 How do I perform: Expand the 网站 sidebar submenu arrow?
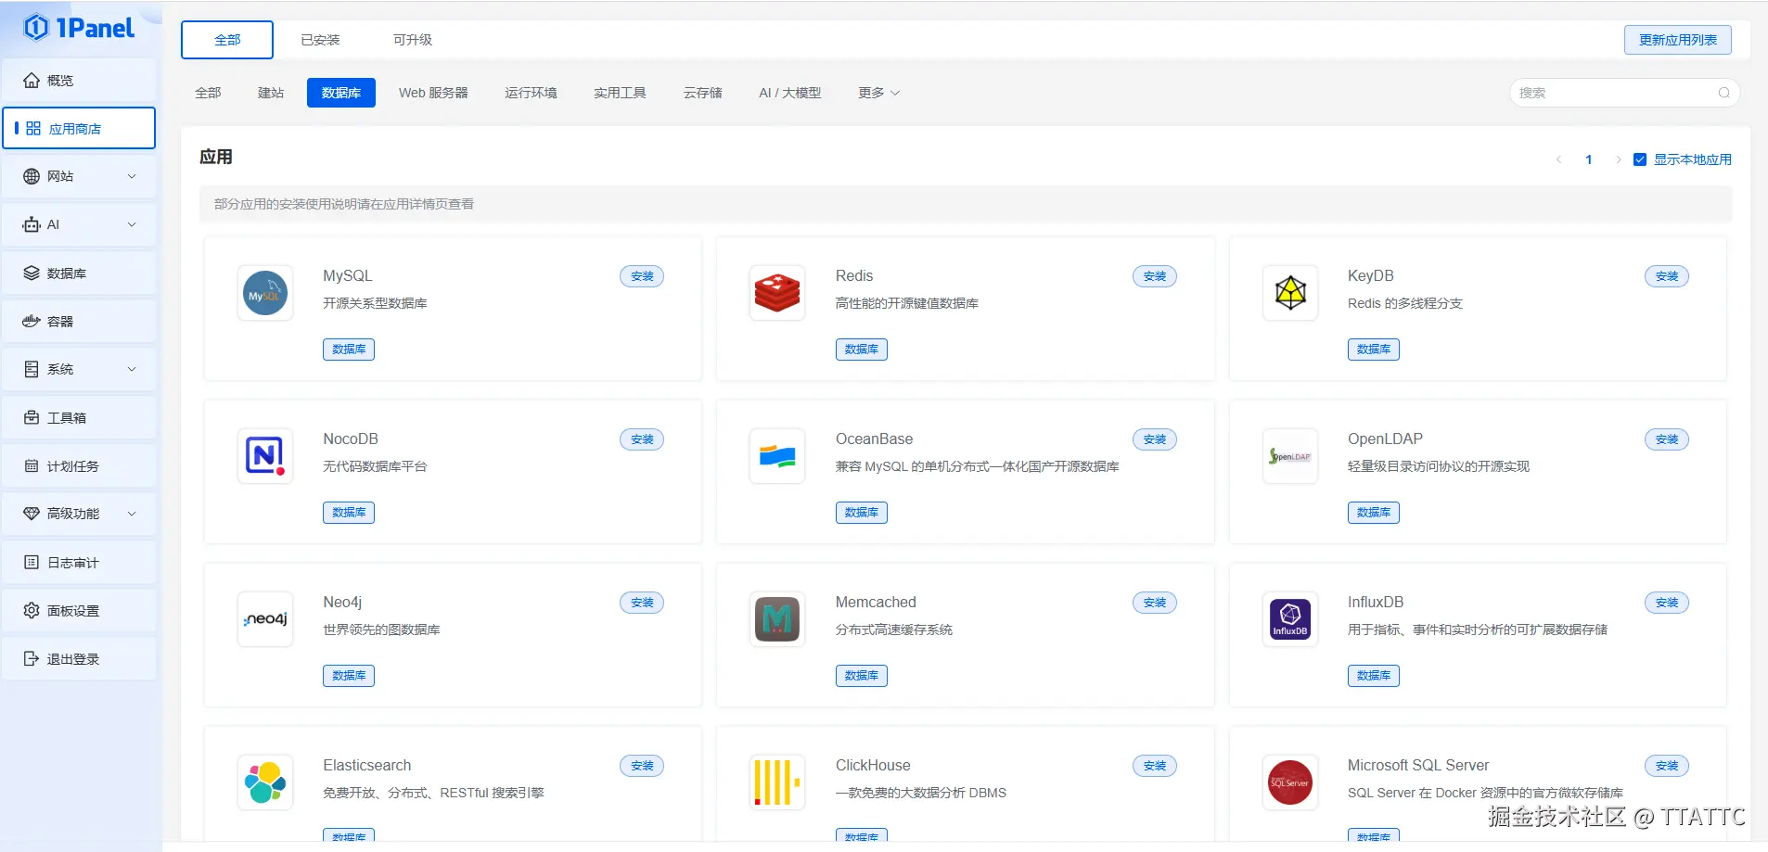pos(132,176)
